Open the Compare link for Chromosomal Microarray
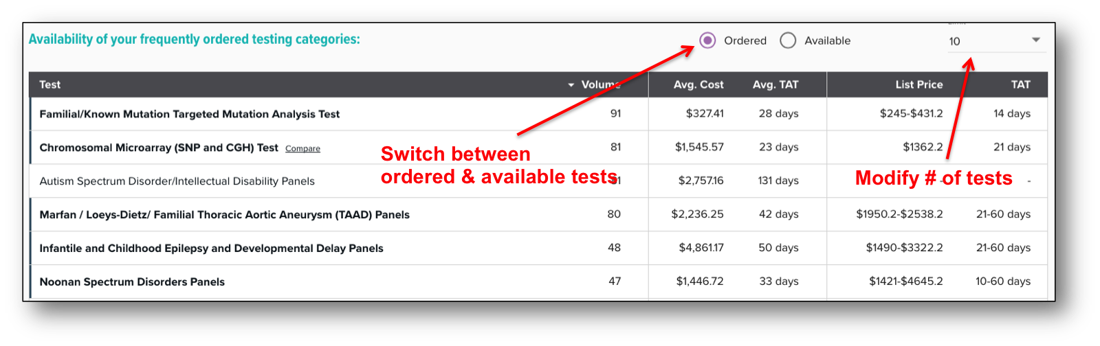Image resolution: width=1100 pixels, height=346 pixels. click(x=302, y=148)
